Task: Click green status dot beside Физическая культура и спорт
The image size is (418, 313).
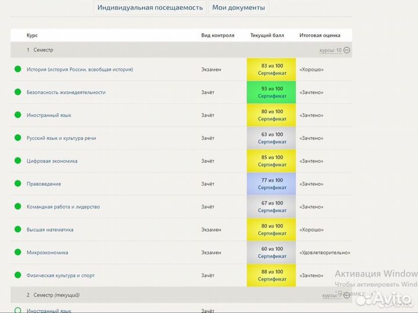Action: [17, 275]
